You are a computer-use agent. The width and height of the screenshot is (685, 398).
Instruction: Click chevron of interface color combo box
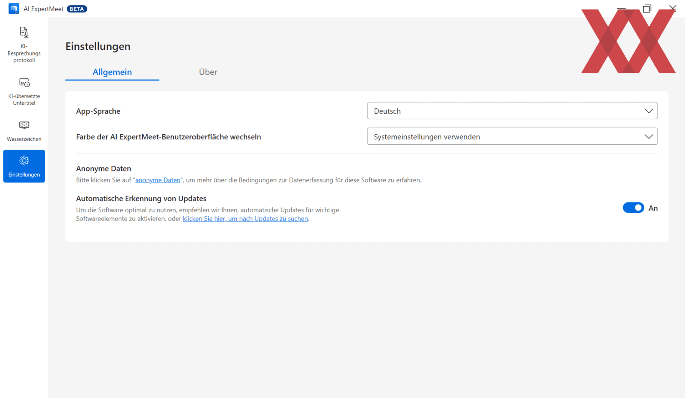(649, 136)
